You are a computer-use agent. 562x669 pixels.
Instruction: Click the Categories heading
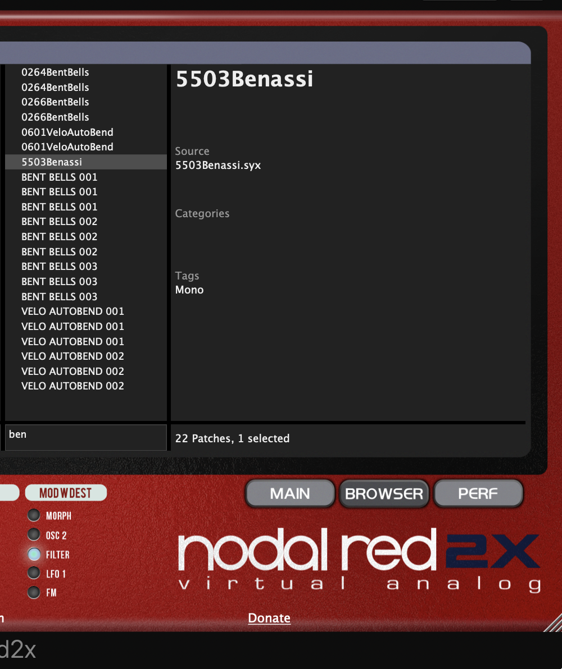click(202, 213)
